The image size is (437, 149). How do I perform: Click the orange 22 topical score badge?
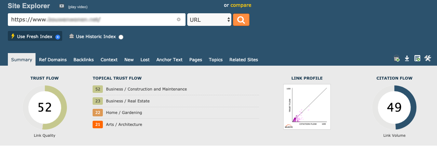click(x=98, y=113)
